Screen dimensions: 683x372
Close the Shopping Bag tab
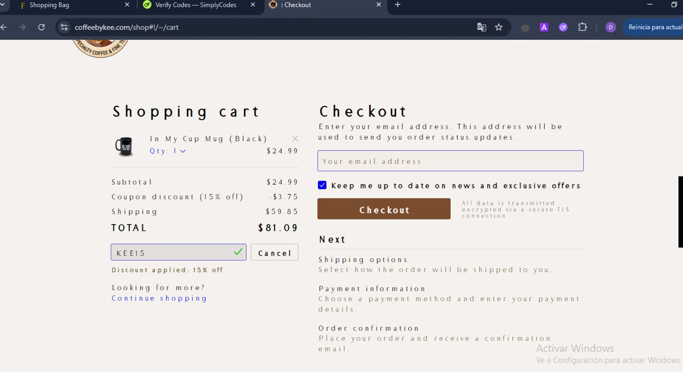coord(127,5)
